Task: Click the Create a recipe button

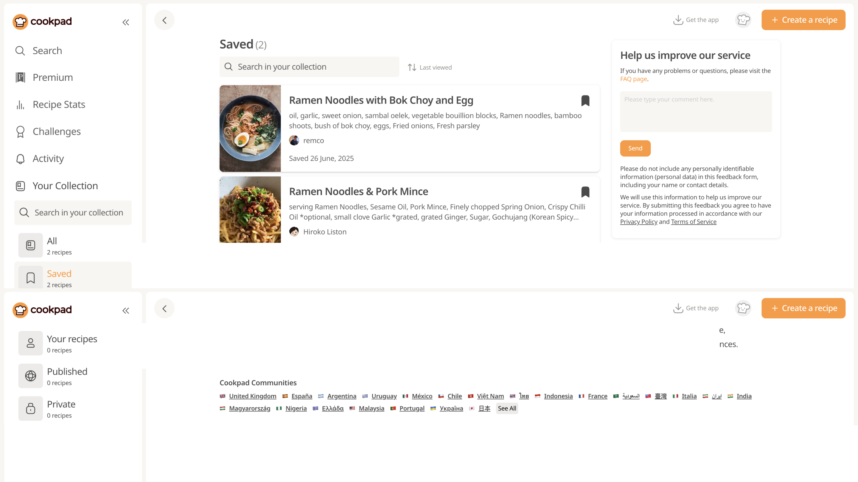Action: pos(803,20)
